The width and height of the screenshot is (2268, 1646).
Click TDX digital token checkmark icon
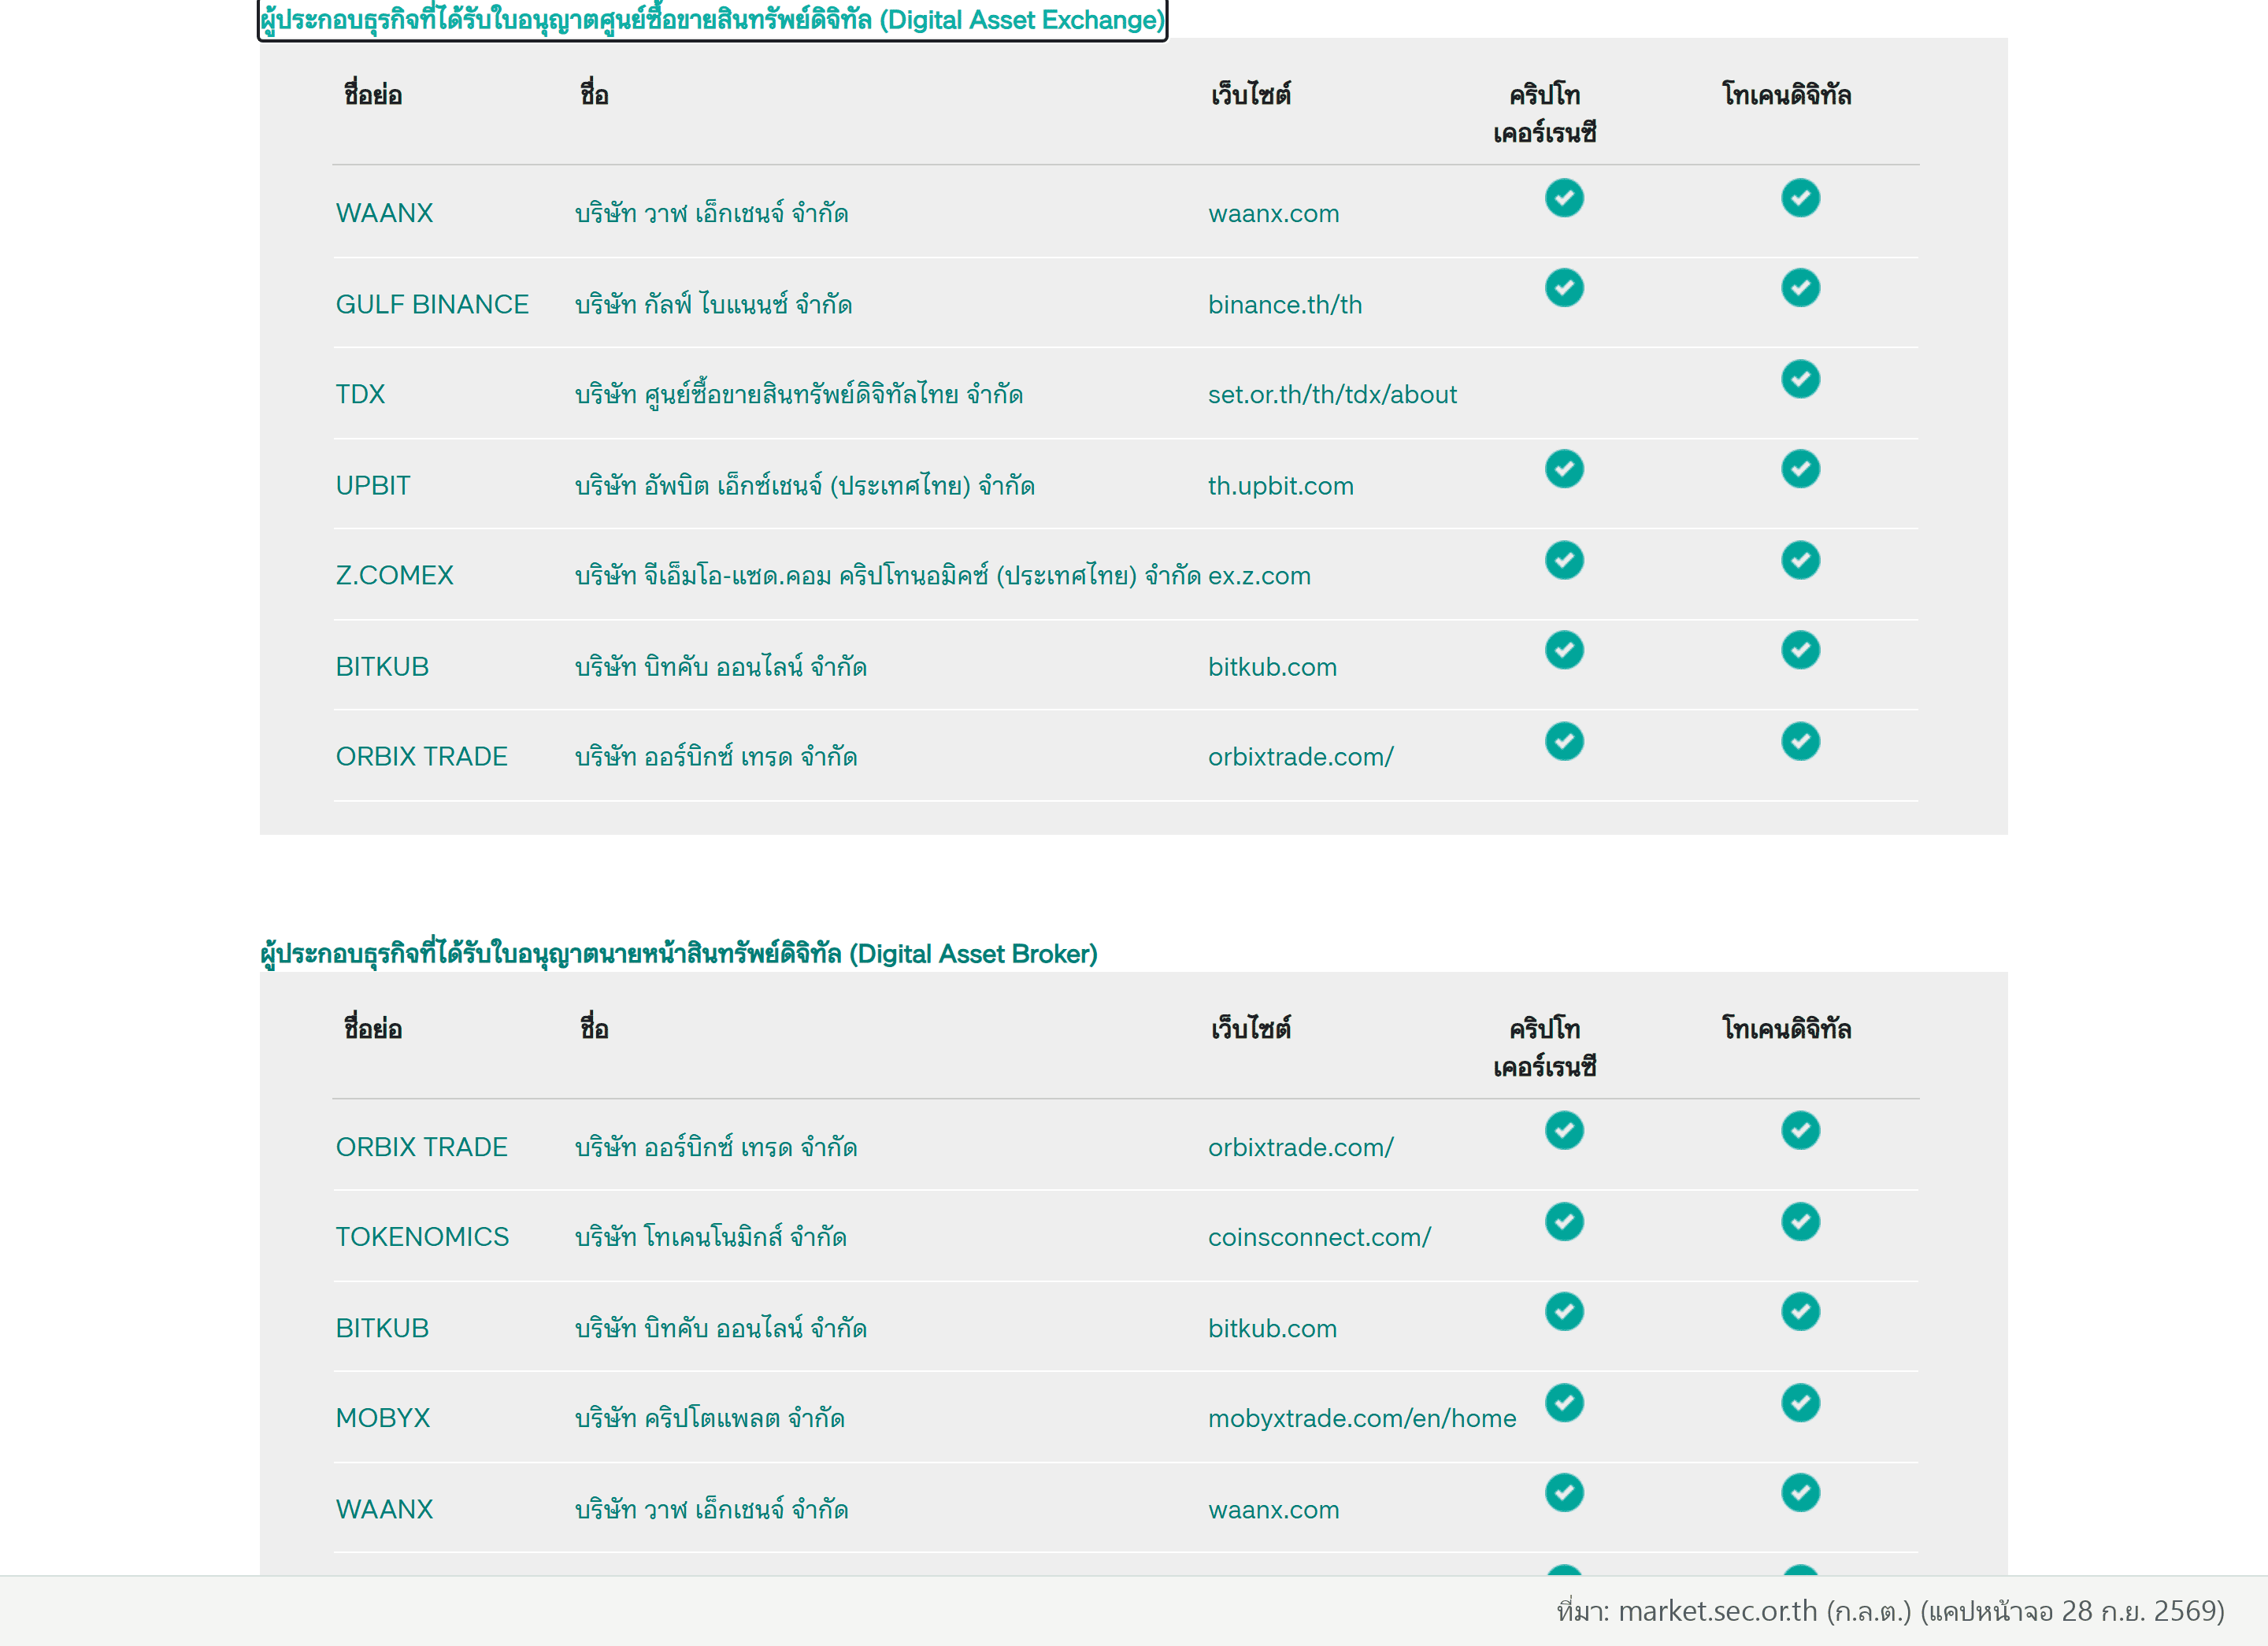(1800, 379)
